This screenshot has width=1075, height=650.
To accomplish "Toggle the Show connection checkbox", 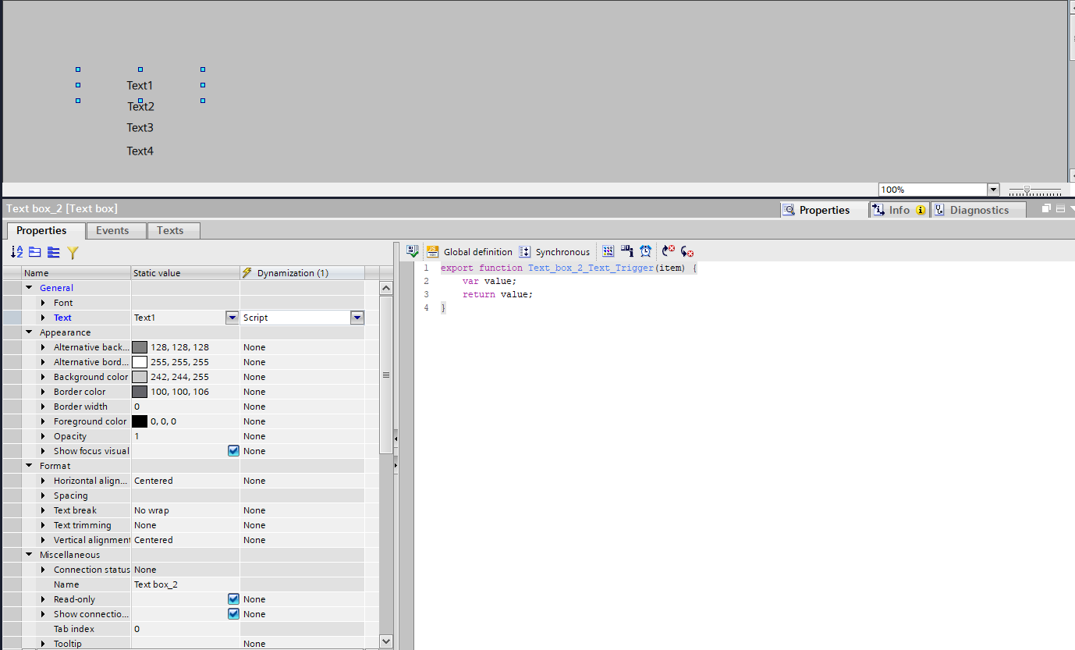I will pyautogui.click(x=233, y=614).
